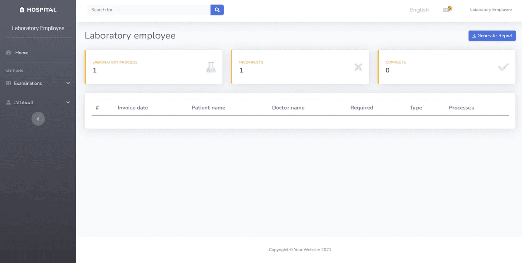This screenshot has height=263, width=522.
Task: Expand the المحادثات section chevron
Action: coord(68,103)
